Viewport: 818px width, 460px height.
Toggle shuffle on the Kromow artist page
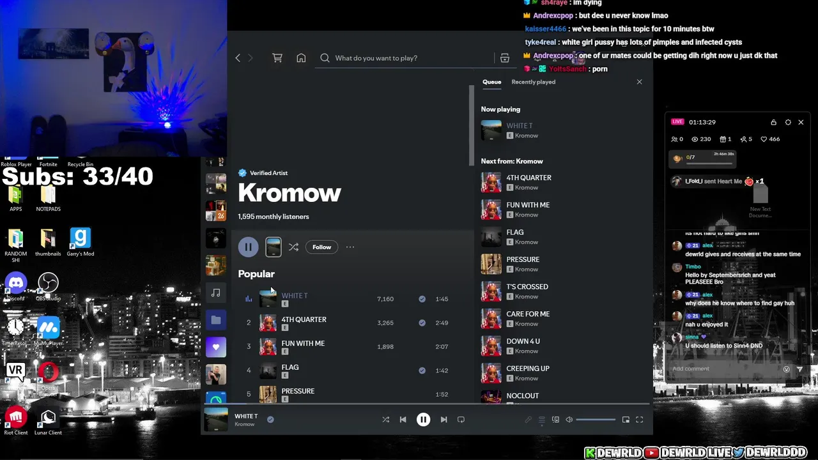pyautogui.click(x=293, y=247)
